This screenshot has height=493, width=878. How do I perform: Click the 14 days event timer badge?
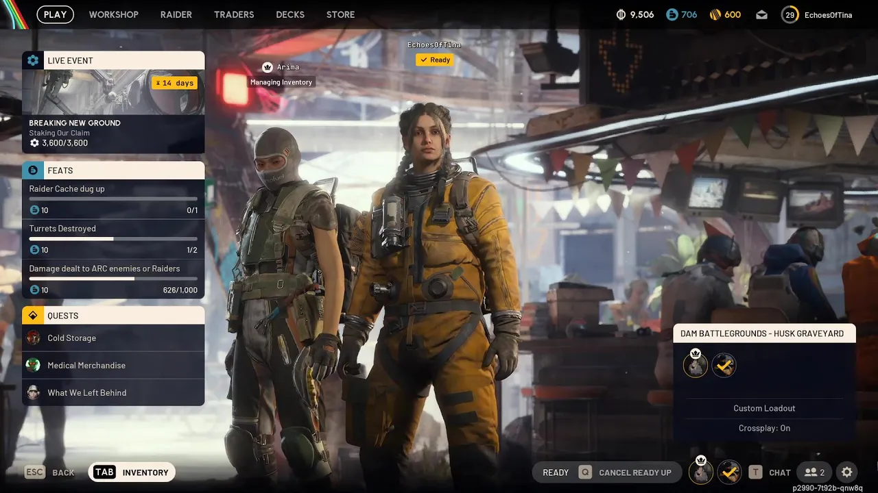point(175,83)
